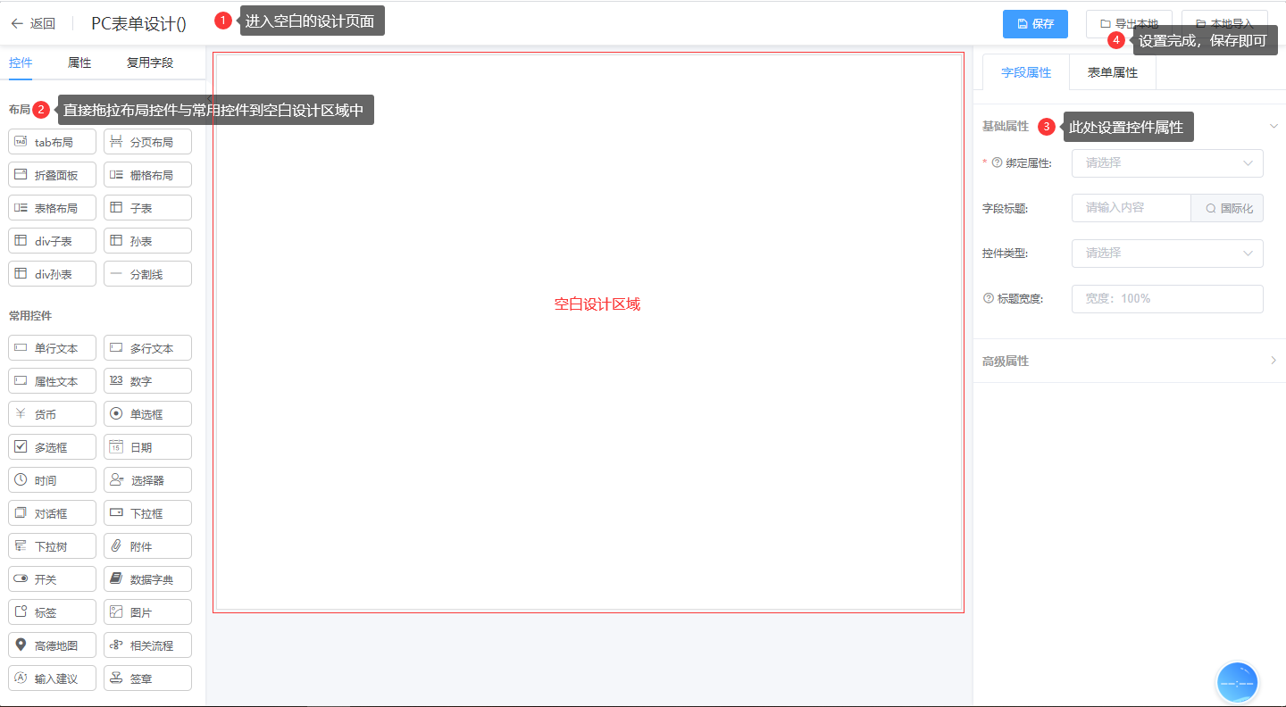Select the 时间 time widget
The height and width of the screenshot is (707, 1286).
coord(52,480)
